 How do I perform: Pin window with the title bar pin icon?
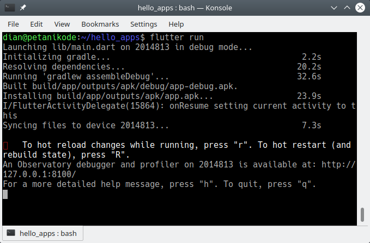[x=23, y=8]
